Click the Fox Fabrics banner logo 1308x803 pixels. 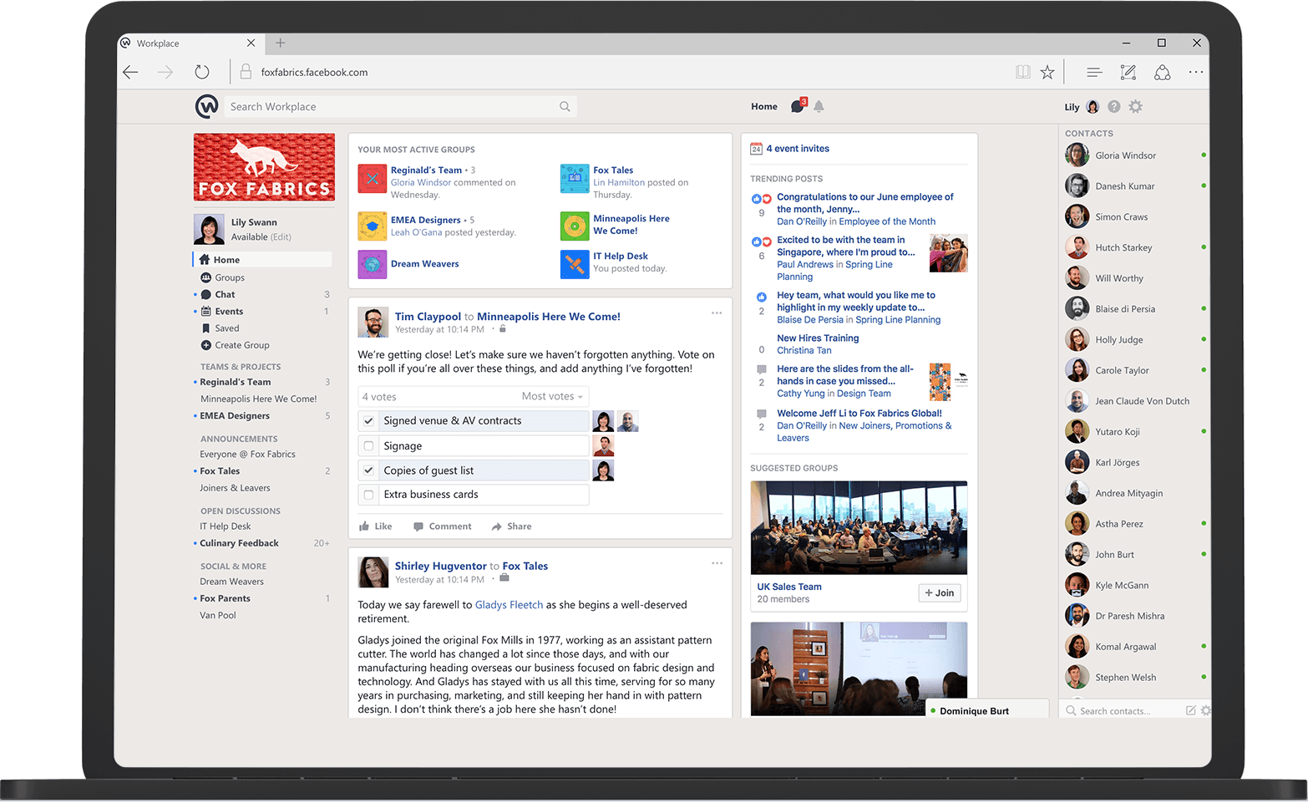(x=264, y=167)
